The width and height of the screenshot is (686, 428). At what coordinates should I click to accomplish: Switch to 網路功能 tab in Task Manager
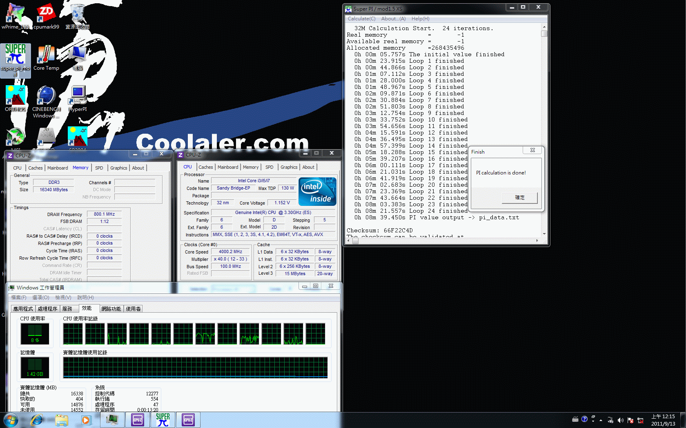click(x=111, y=309)
